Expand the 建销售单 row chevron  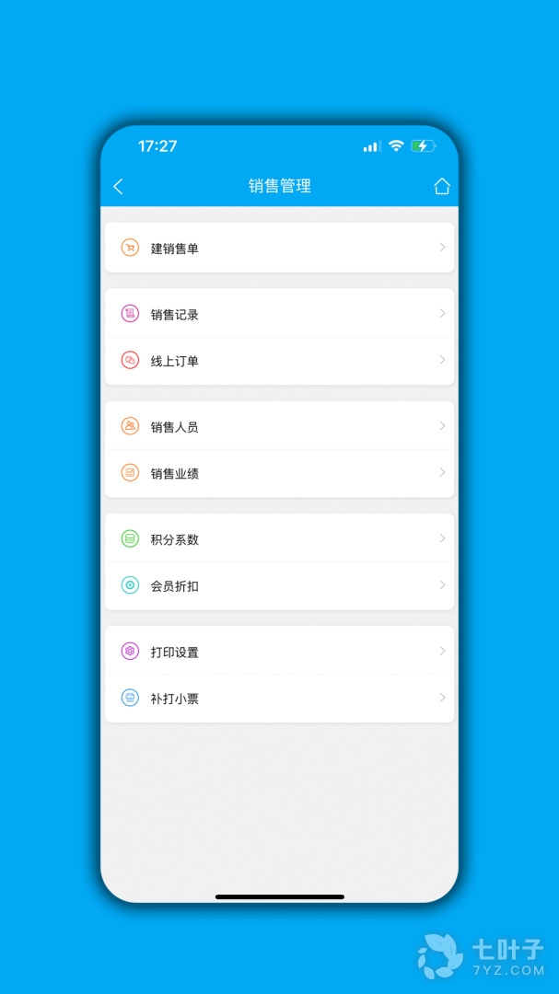coord(443,248)
